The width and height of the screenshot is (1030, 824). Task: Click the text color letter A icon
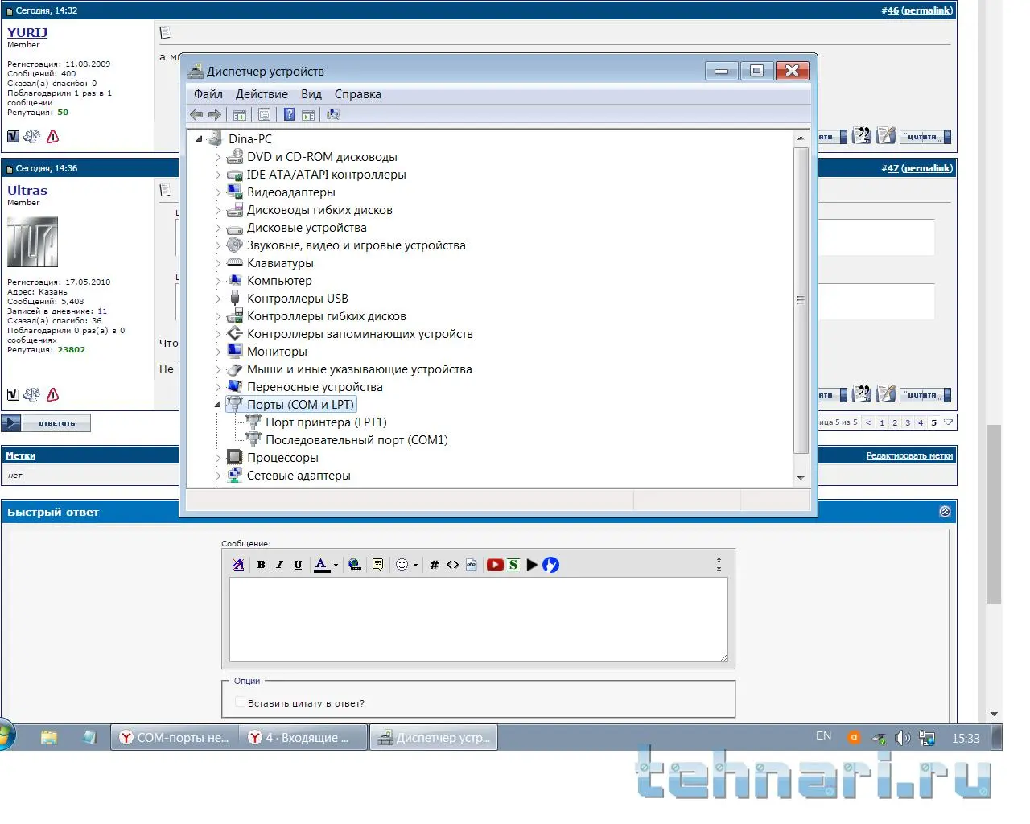pos(321,565)
